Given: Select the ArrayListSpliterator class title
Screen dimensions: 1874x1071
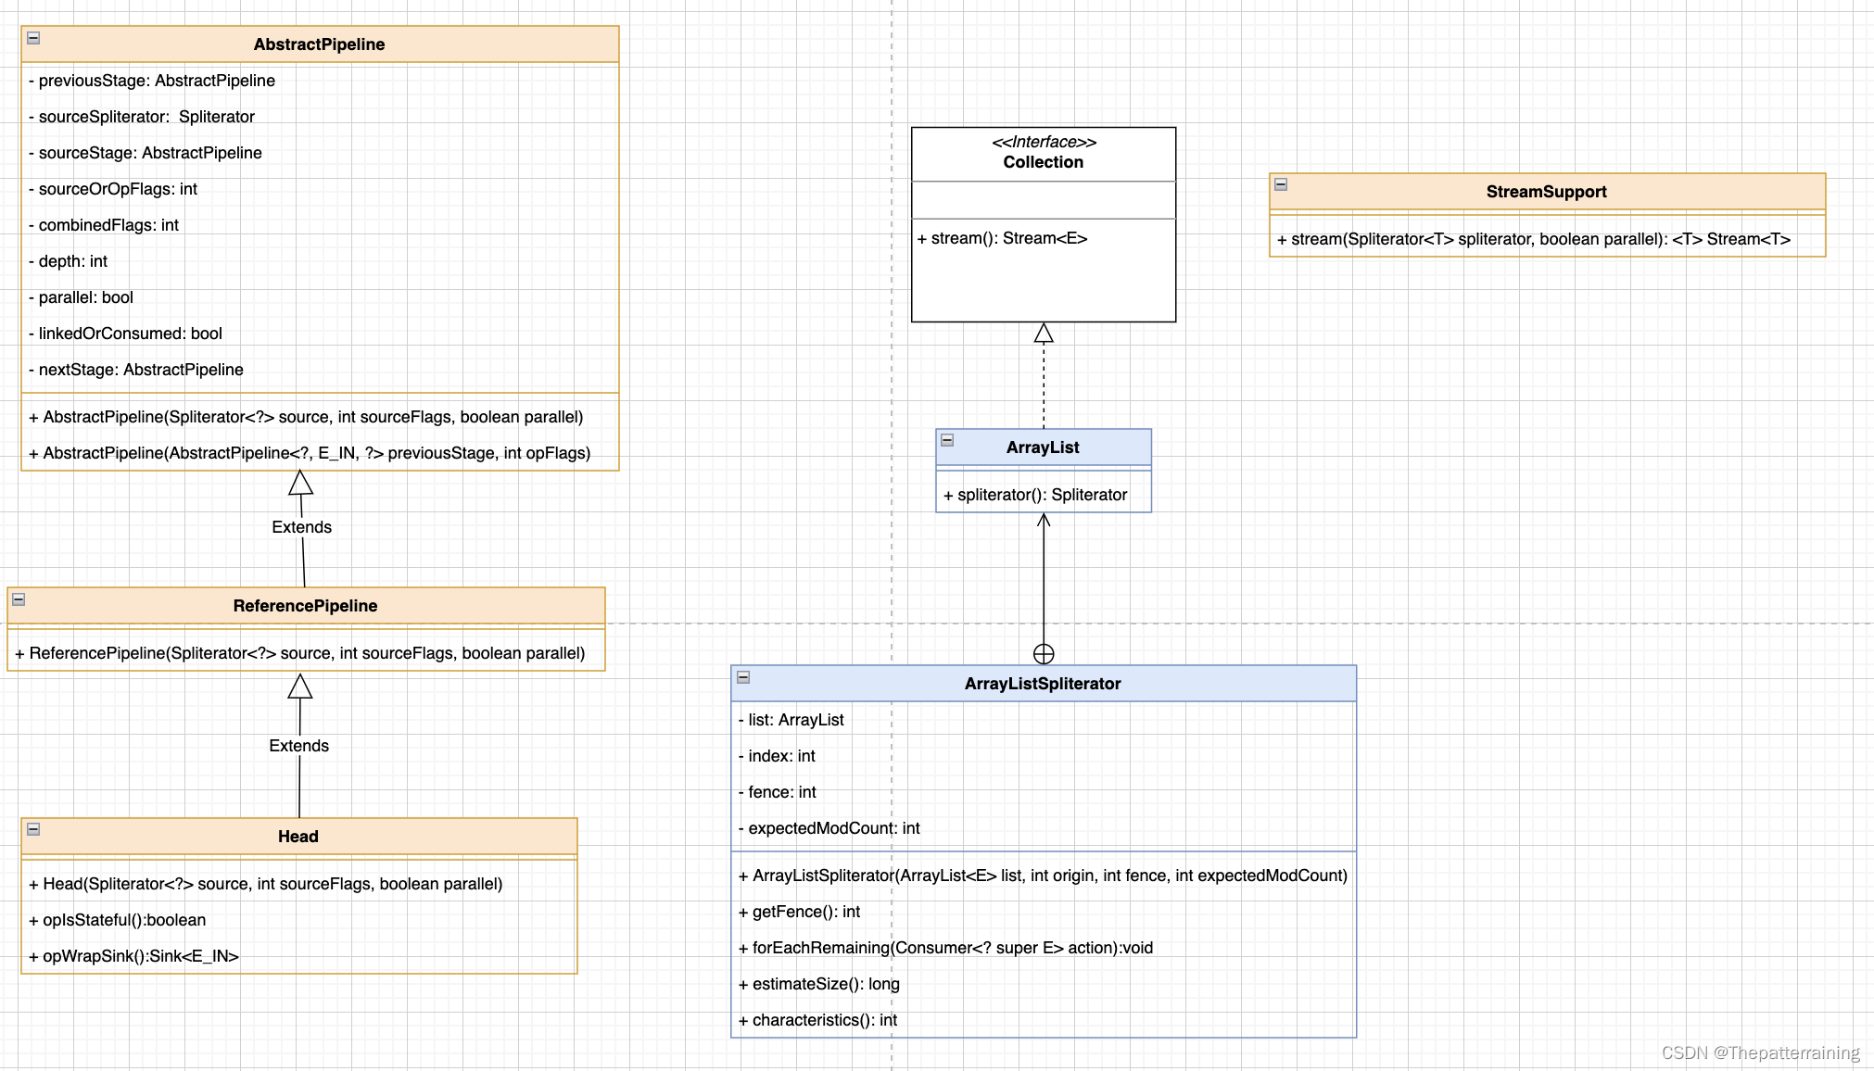Looking at the screenshot, I should (x=1043, y=684).
